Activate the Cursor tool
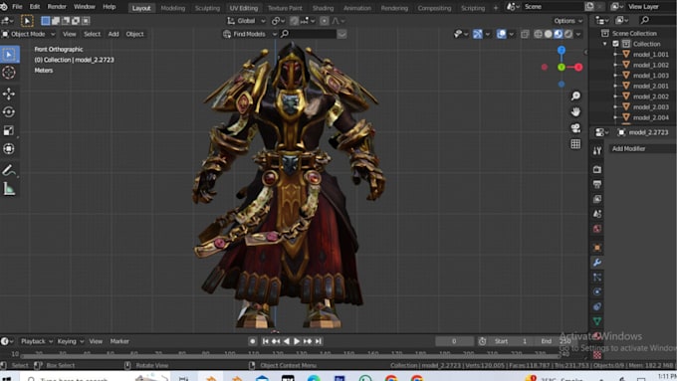 click(9, 73)
